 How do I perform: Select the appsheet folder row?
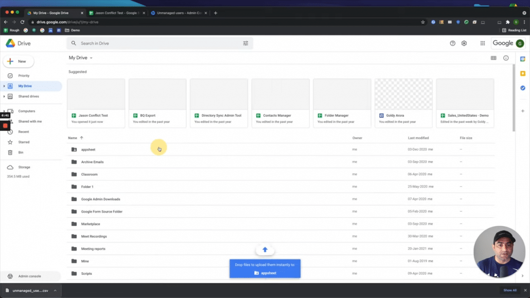coord(280,149)
